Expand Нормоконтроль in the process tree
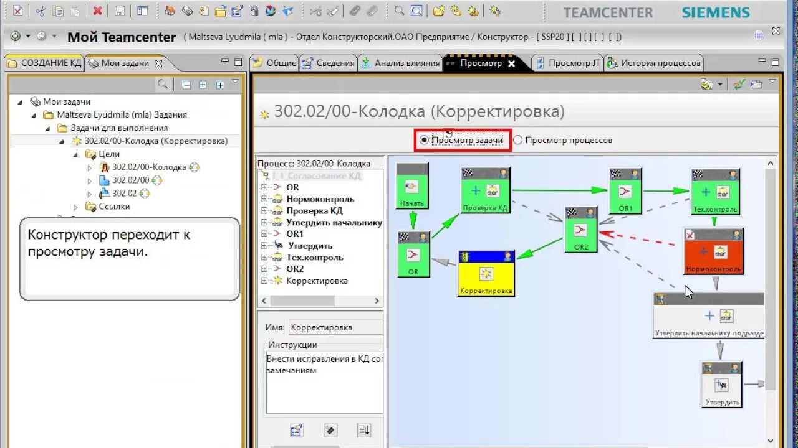Screen dimensions: 798x448 coord(264,199)
